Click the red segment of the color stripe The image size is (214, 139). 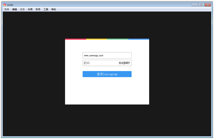[75, 39]
